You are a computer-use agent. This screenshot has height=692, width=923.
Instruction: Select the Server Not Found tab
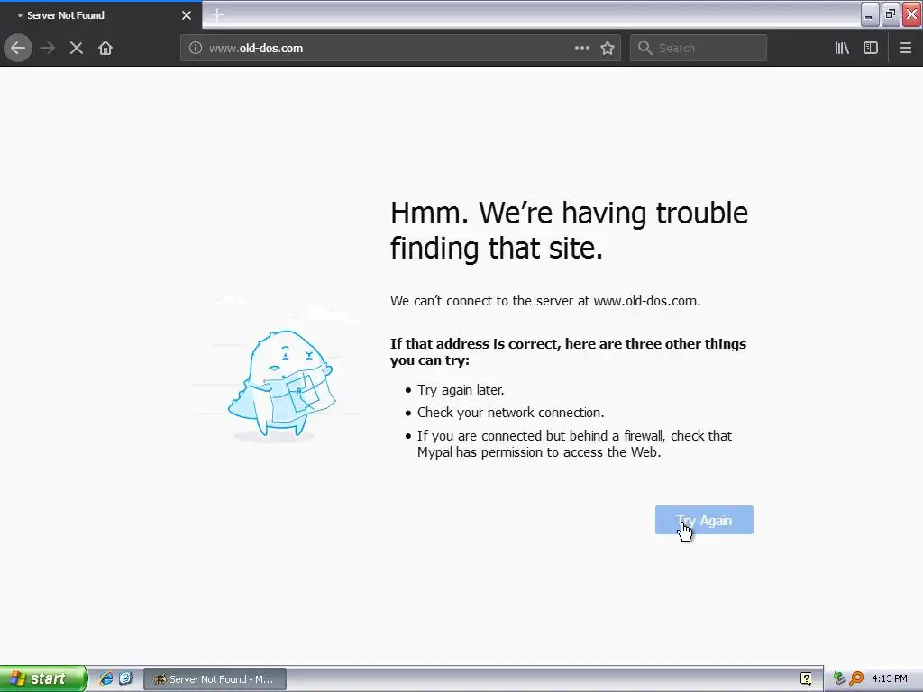point(101,15)
